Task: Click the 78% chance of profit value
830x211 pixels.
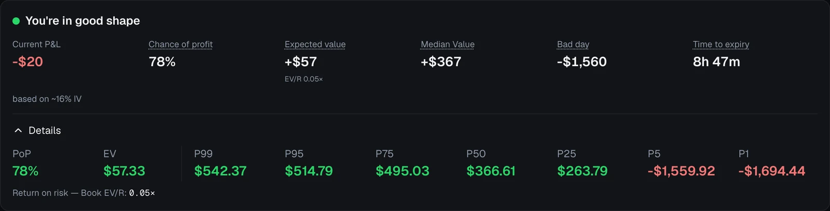Action: [162, 62]
